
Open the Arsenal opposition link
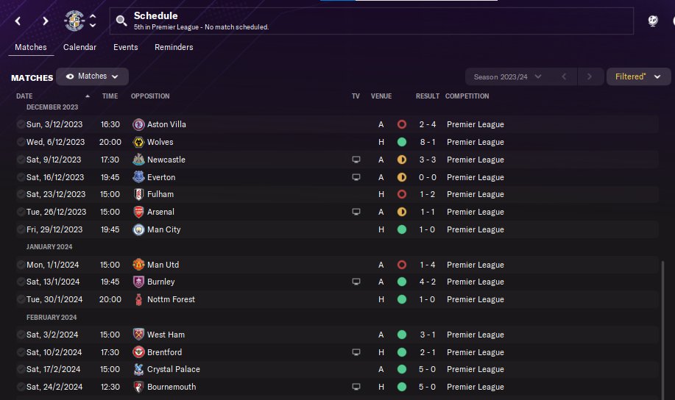point(160,212)
